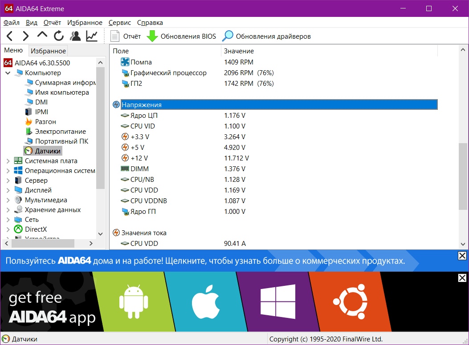469x345 pixels.
Task: Click the DIMM memory icon
Action: [x=125, y=169]
